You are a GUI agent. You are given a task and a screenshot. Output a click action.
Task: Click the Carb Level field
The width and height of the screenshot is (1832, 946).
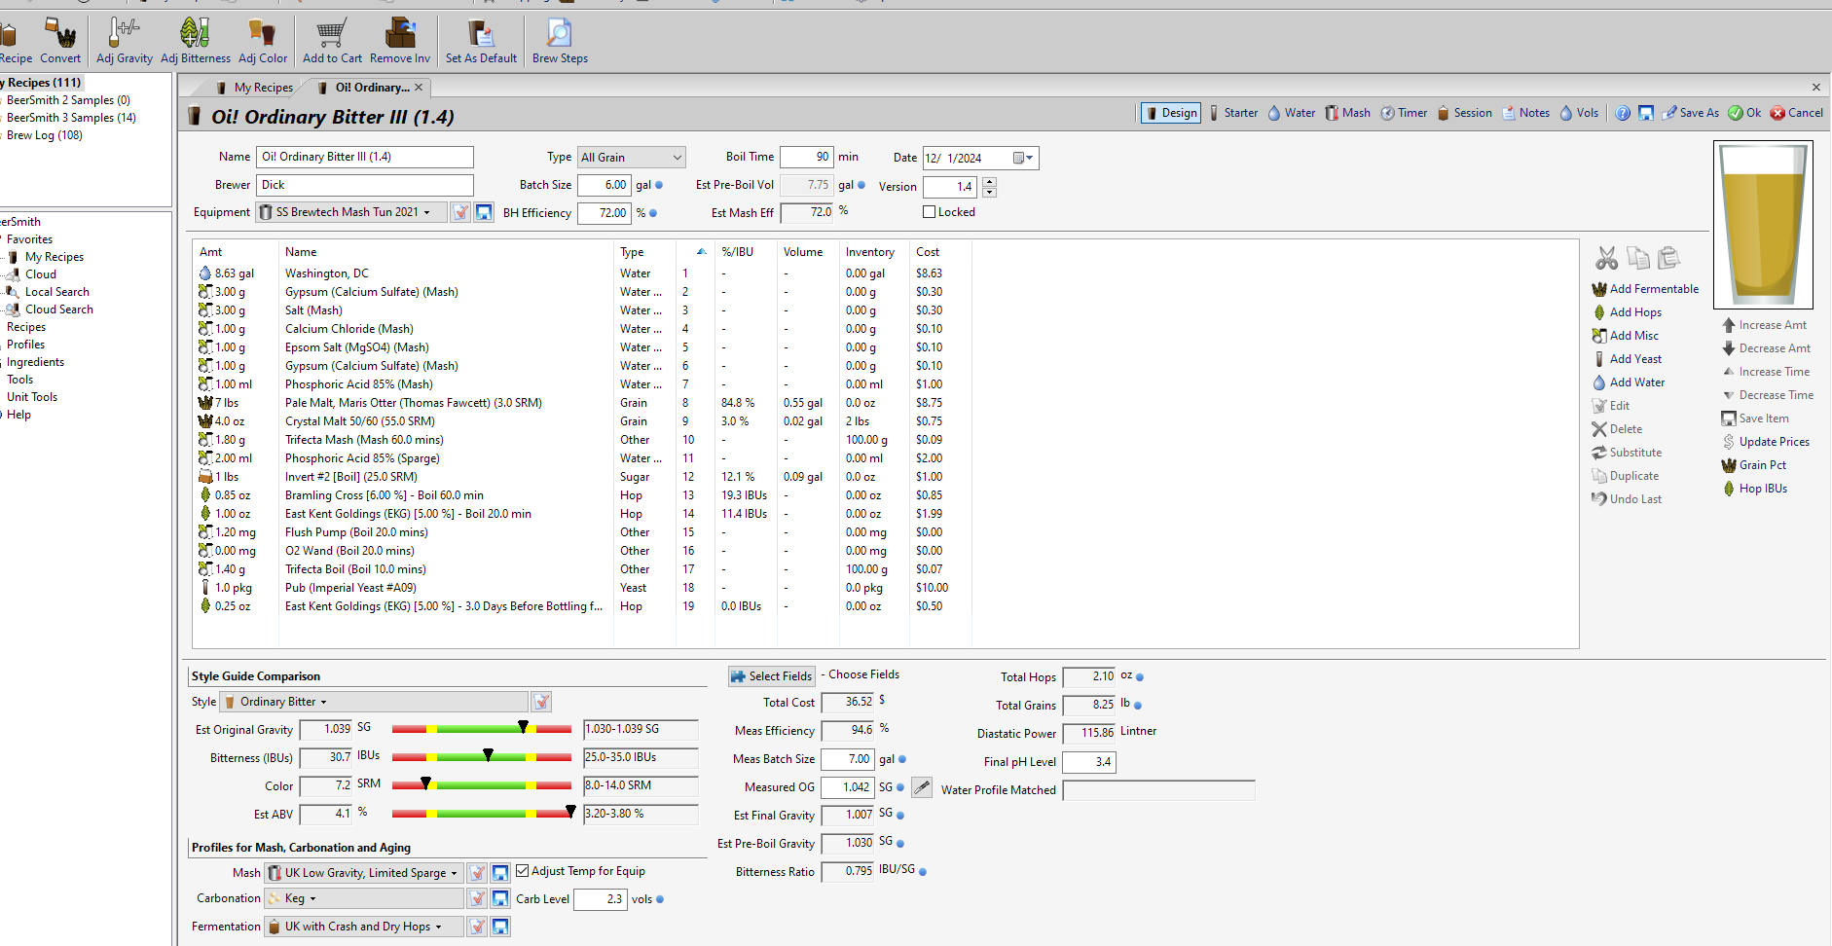(x=600, y=899)
